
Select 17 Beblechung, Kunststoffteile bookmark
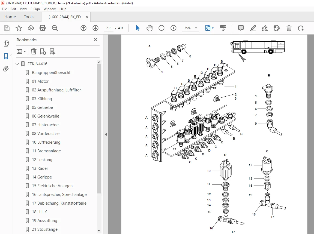[x=59, y=203]
